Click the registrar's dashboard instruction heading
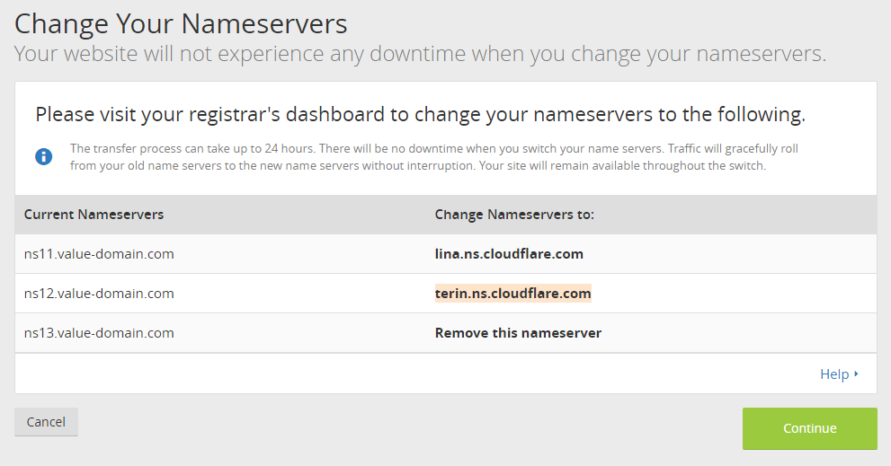 (421, 115)
